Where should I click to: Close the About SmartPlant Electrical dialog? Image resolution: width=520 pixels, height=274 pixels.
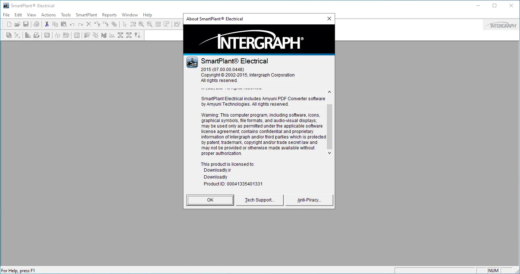pyautogui.click(x=329, y=19)
